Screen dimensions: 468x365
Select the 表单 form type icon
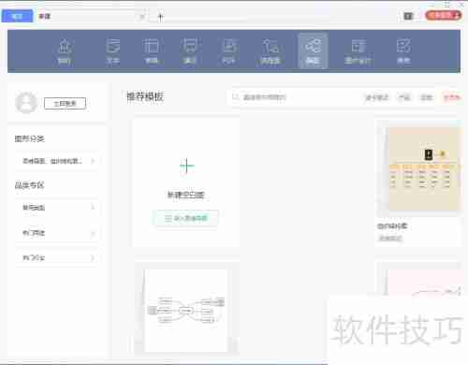pyautogui.click(x=403, y=51)
